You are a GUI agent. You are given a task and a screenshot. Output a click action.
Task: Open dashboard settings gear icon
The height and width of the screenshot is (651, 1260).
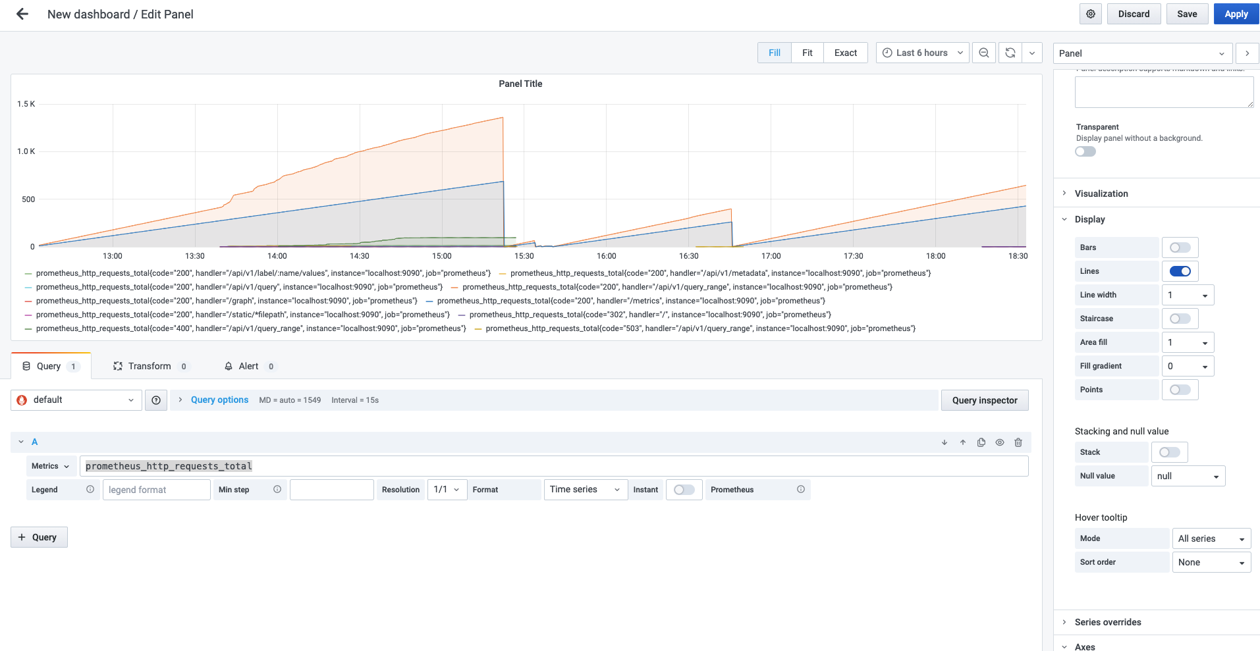click(x=1091, y=14)
